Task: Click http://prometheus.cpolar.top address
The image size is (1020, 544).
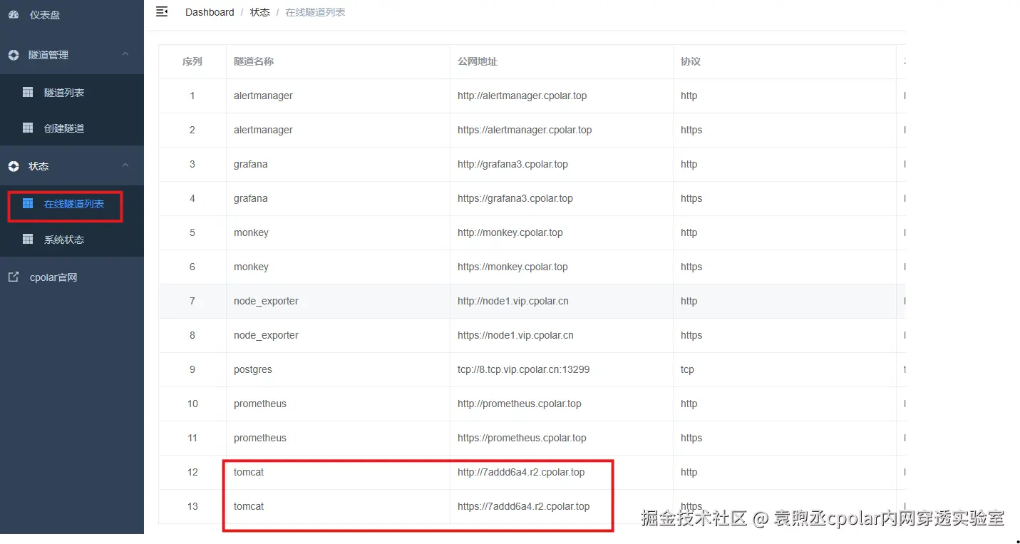Action: tap(520, 404)
